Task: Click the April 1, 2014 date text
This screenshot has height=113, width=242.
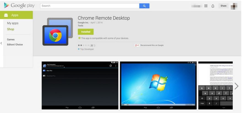Action: (x=97, y=23)
